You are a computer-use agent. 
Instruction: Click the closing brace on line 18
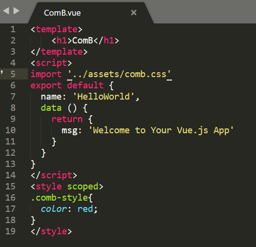click(x=33, y=220)
